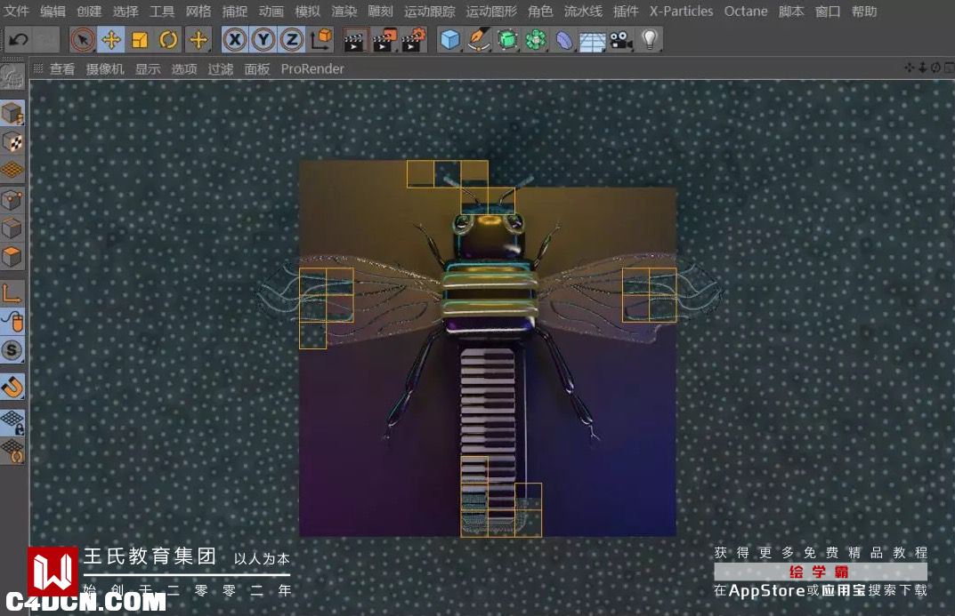Select the Rotate tool
Viewport: 955px width, 616px height.
pyautogui.click(x=168, y=40)
